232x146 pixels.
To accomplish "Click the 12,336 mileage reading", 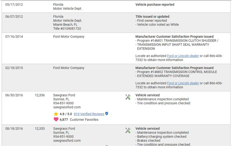I will coord(40,95).
